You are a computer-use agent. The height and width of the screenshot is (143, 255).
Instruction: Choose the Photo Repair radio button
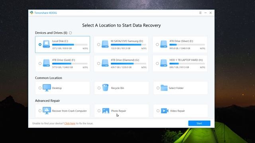click(99, 111)
